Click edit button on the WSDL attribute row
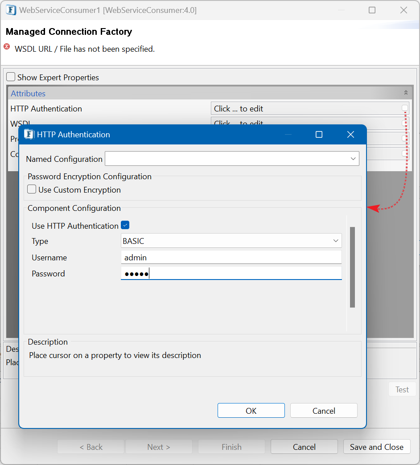The image size is (420, 465). click(x=405, y=123)
